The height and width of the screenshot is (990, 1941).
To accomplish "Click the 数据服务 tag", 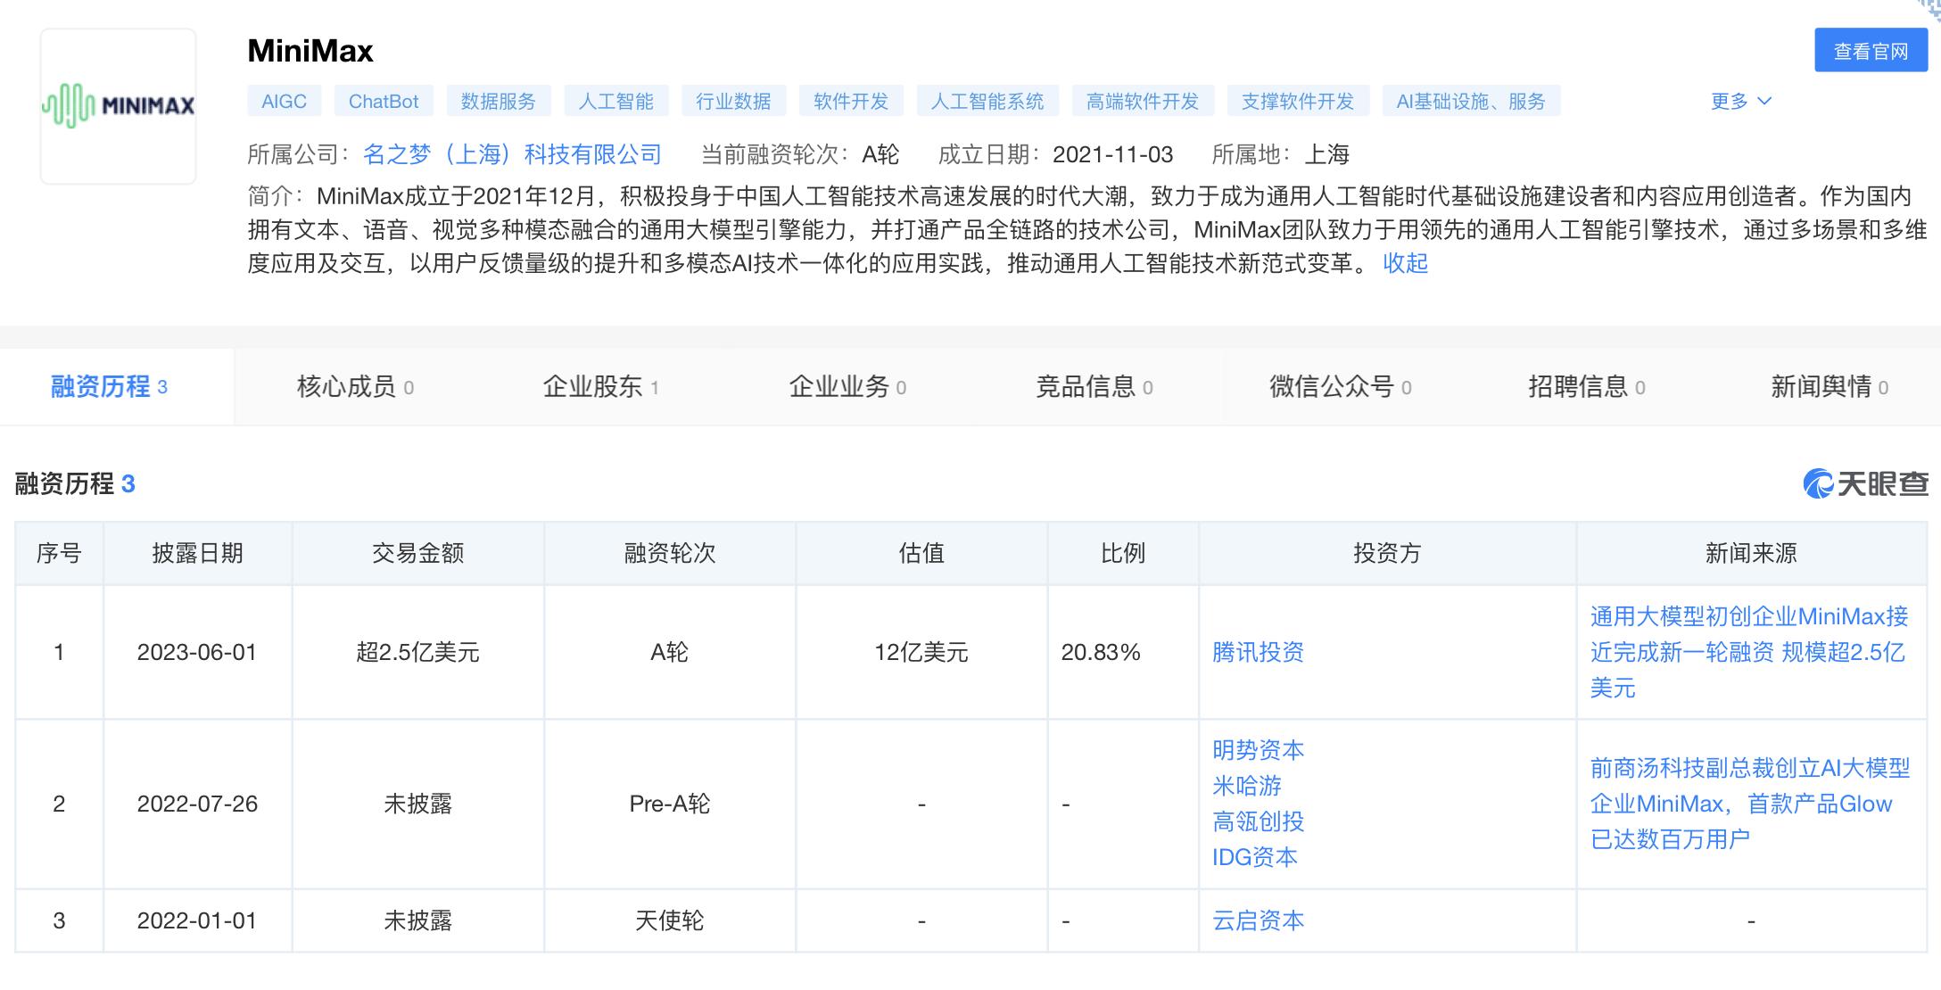I will point(498,101).
